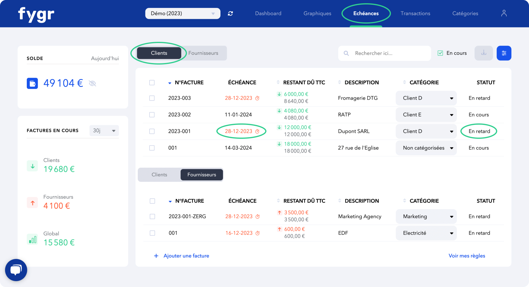Viewport: 529px width, 287px height.
Task: Open the Transactions menu
Action: tap(415, 13)
